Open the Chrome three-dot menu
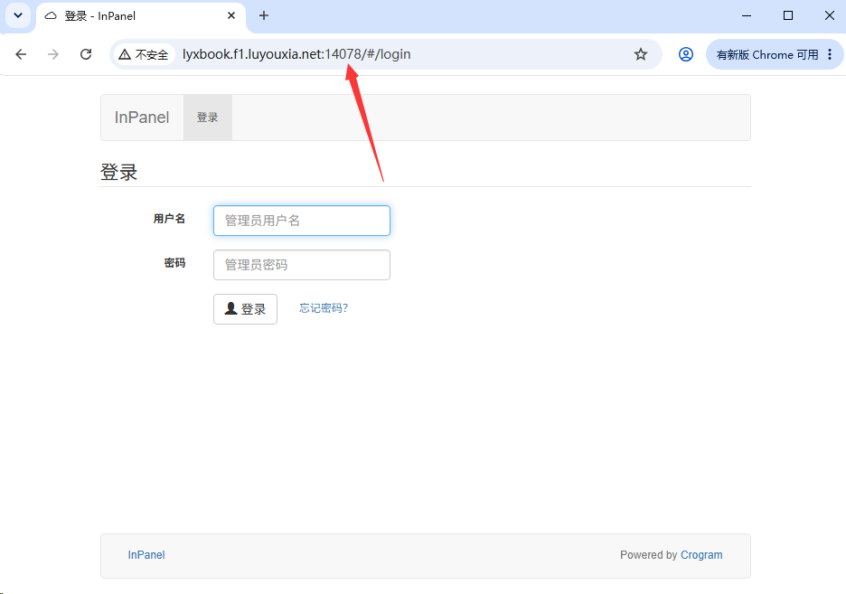846x594 pixels. pyautogui.click(x=830, y=54)
